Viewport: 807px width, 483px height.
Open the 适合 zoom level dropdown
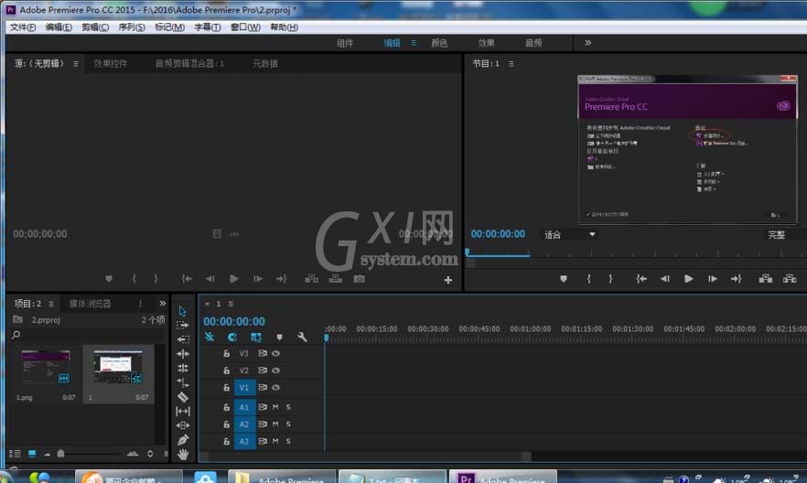pos(570,235)
